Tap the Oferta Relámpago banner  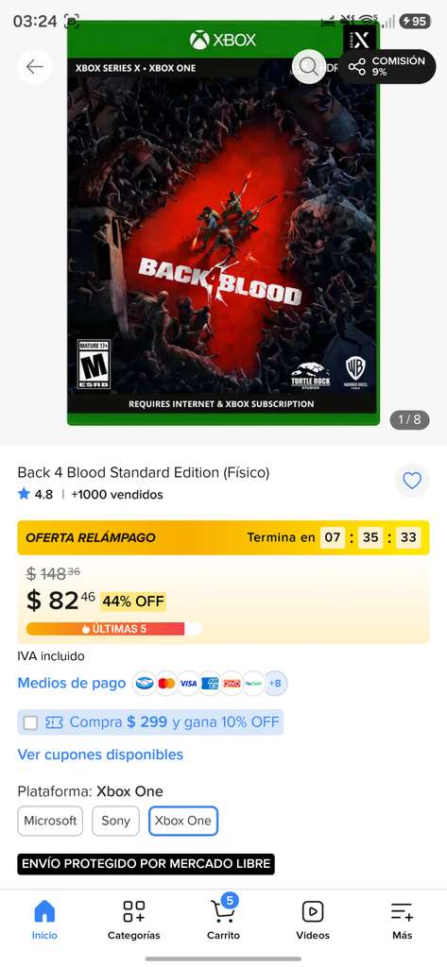click(223, 537)
